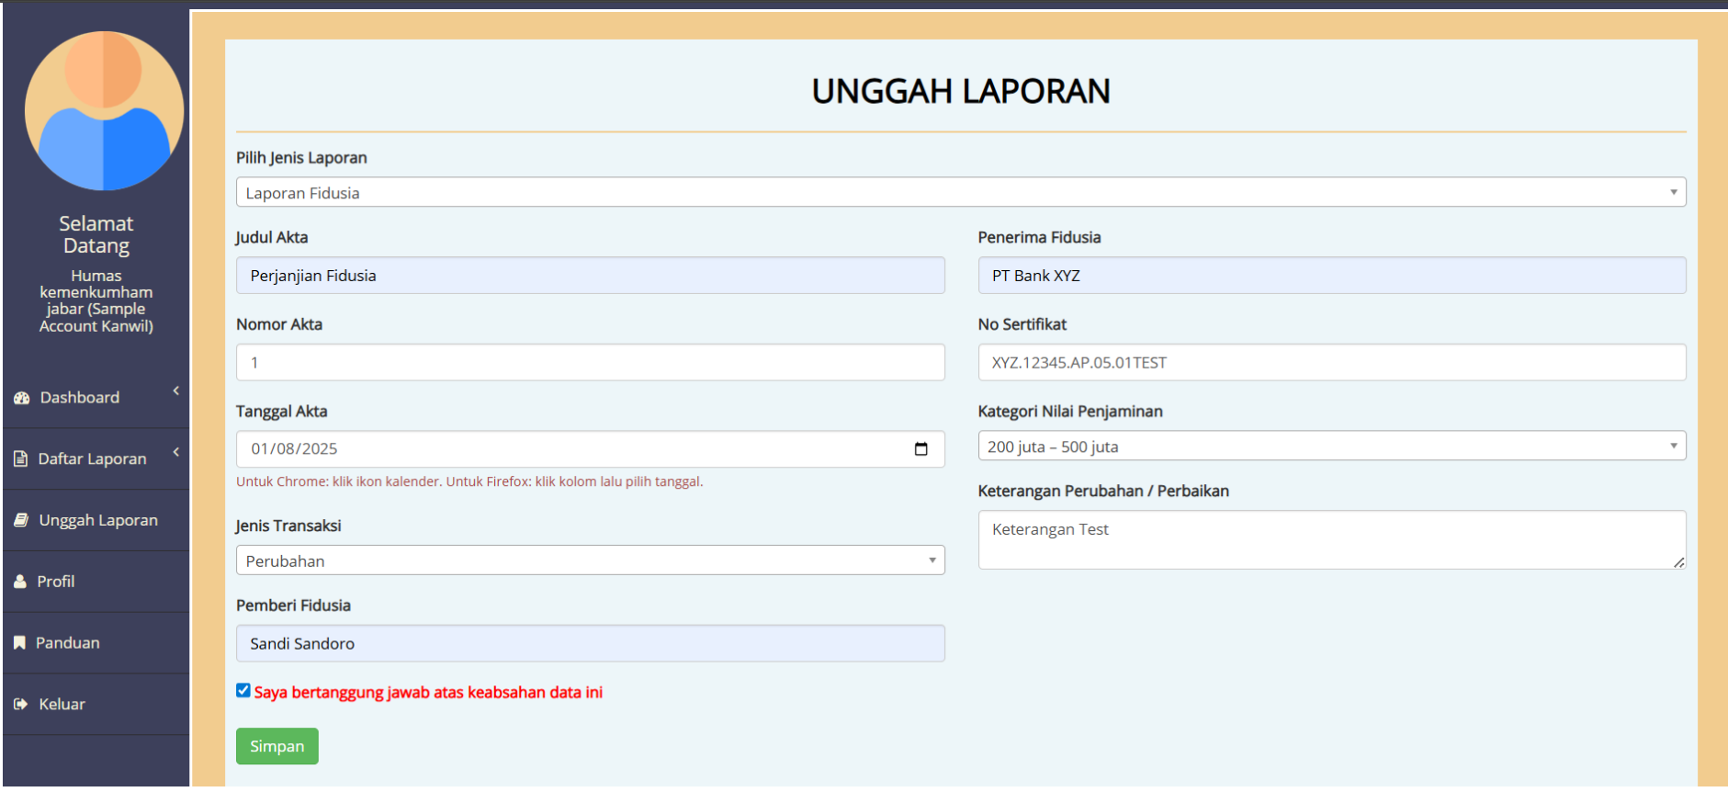Click the Pemberi Fidusia input field

tap(590, 643)
